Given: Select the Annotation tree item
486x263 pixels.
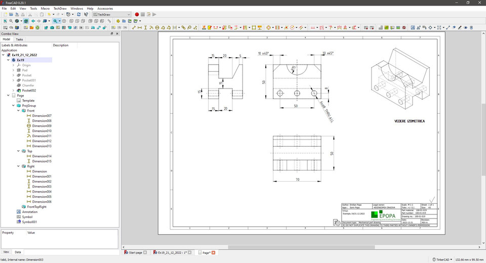Looking at the screenshot, I should click(29, 212).
